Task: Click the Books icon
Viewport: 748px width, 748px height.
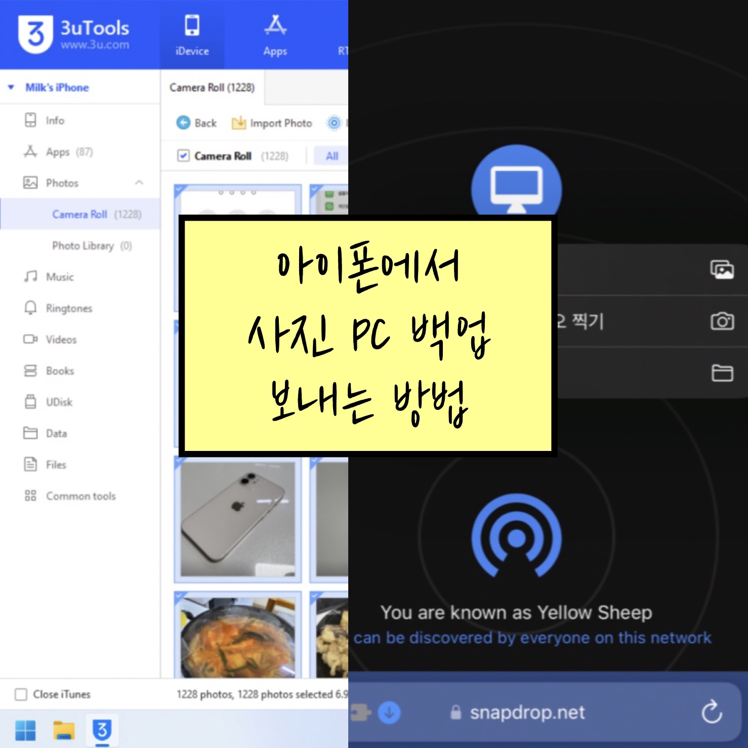Action: 30,370
